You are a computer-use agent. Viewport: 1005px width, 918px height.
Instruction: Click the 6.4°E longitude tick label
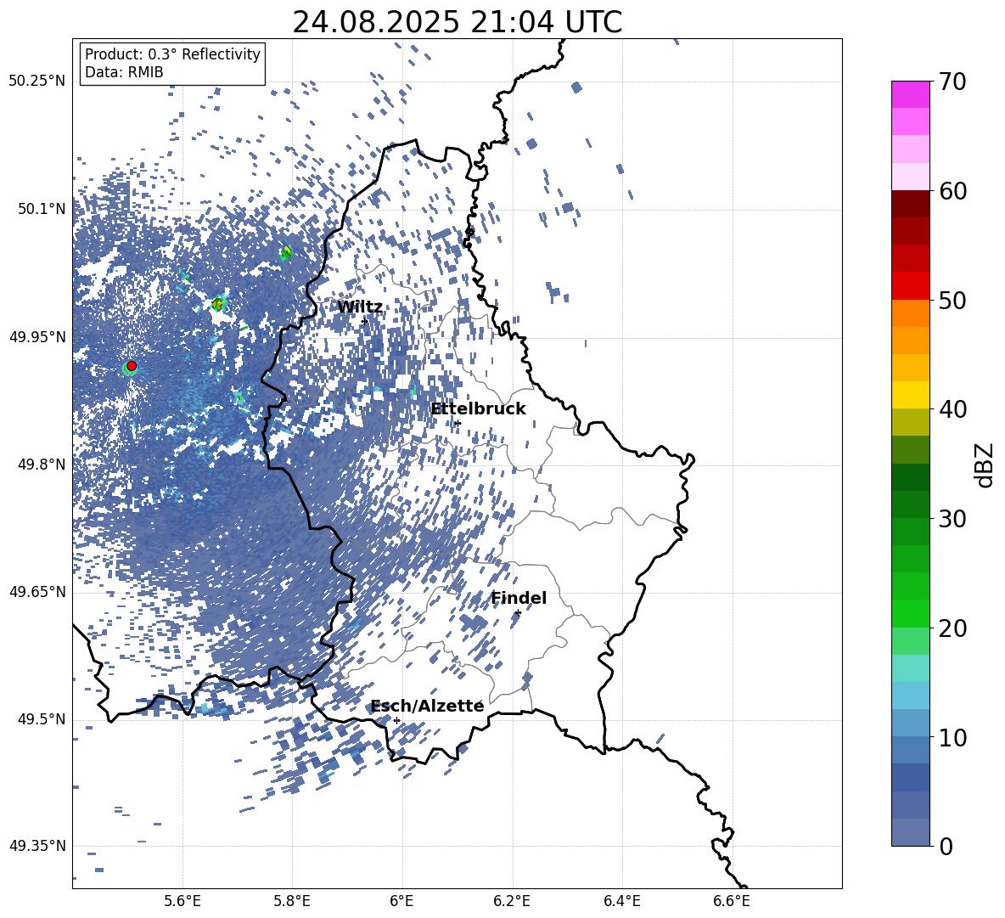(x=621, y=901)
